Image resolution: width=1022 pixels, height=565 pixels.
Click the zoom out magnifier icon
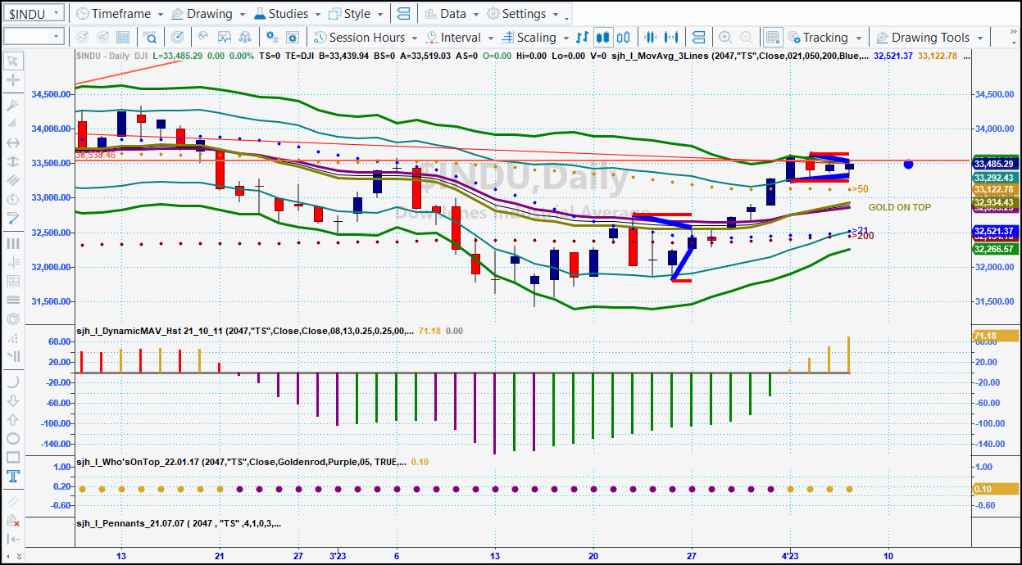pyautogui.click(x=747, y=38)
